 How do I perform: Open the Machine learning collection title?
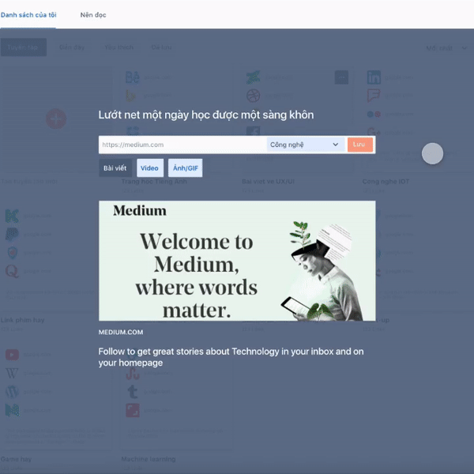click(x=149, y=459)
